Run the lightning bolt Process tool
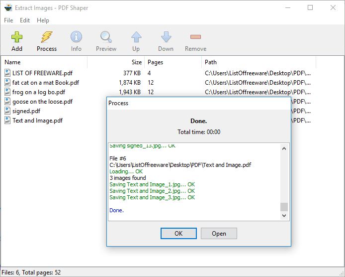This screenshot has height=277, width=345. pyautogui.click(x=47, y=37)
